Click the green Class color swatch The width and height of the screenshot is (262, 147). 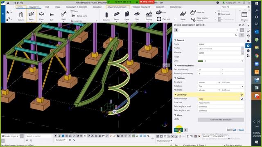200,61
